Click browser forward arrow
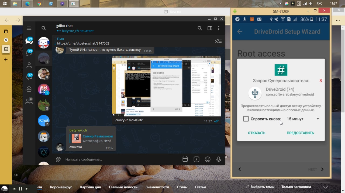The width and height of the screenshot is (345, 193). pos(18,20)
